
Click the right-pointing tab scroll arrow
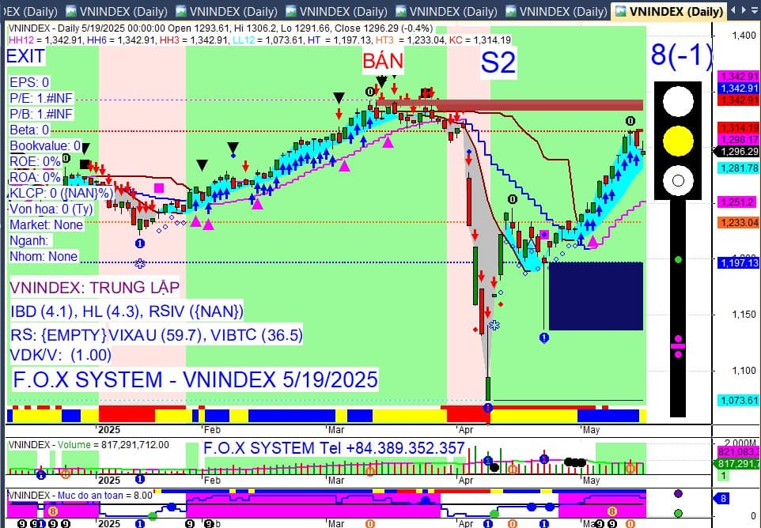pyautogui.click(x=744, y=10)
